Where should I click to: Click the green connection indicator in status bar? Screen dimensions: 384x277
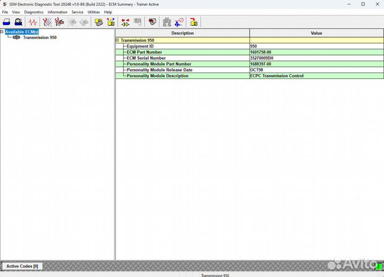point(379,266)
